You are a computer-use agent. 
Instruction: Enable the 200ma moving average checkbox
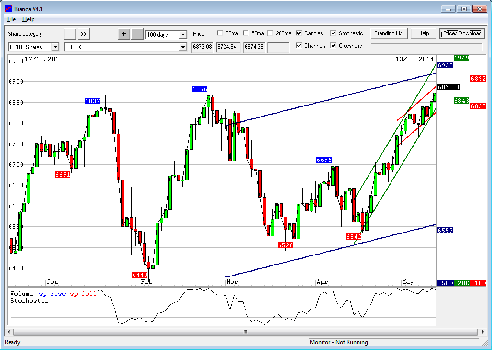[x=270, y=33]
